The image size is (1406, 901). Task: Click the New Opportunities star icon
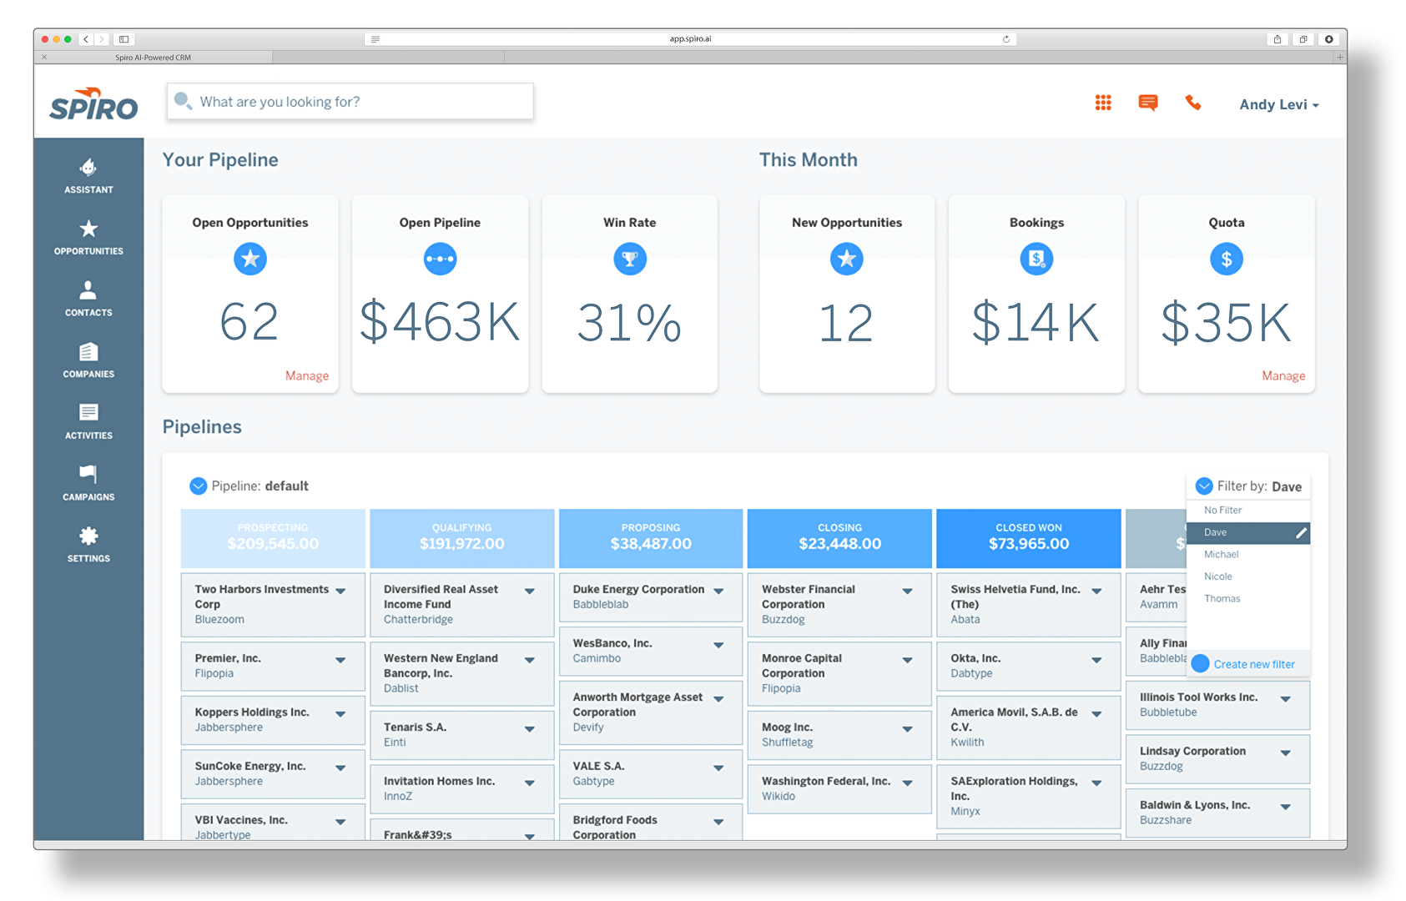[847, 259]
